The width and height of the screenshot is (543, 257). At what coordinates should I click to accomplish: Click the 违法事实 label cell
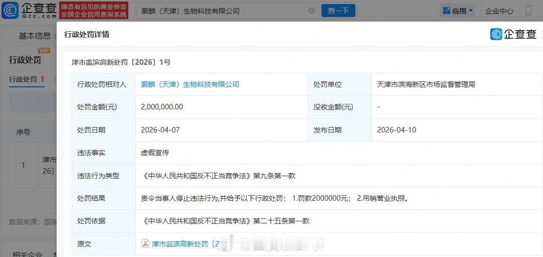pyautogui.click(x=104, y=153)
